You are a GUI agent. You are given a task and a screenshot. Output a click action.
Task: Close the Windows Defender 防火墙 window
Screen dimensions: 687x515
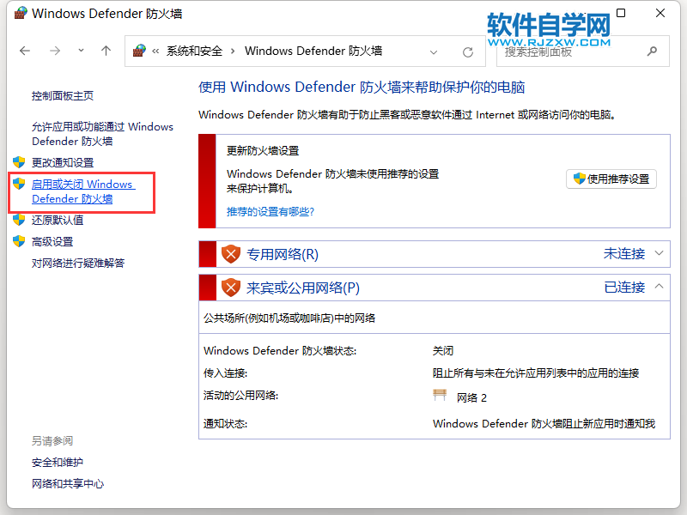point(660,13)
